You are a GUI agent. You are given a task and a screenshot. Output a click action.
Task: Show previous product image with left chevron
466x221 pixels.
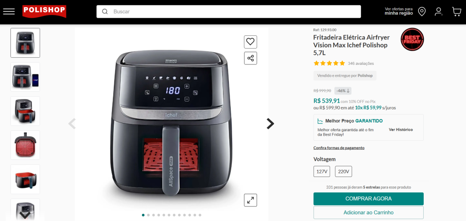pyautogui.click(x=72, y=123)
